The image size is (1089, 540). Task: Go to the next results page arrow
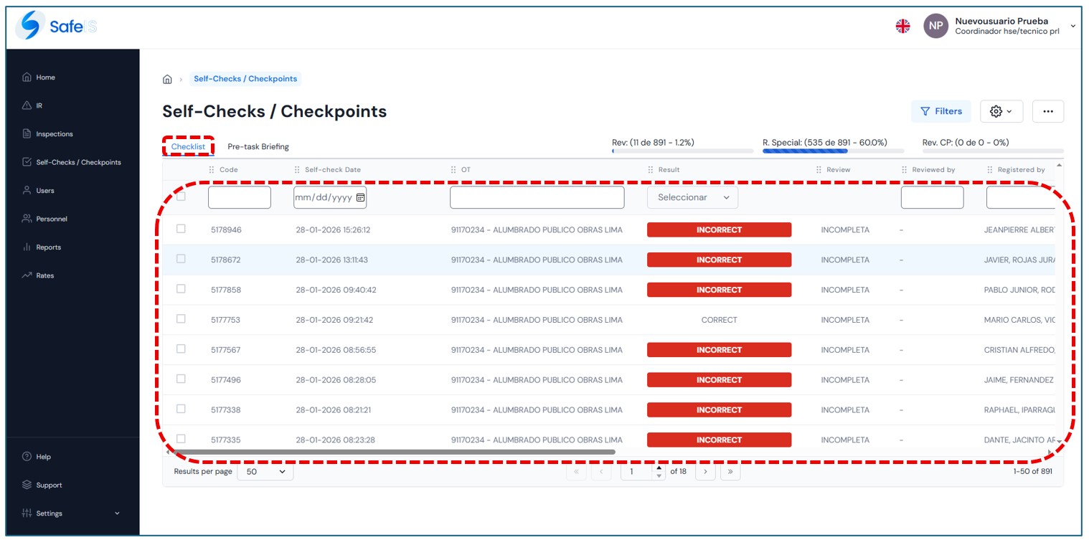coord(705,472)
